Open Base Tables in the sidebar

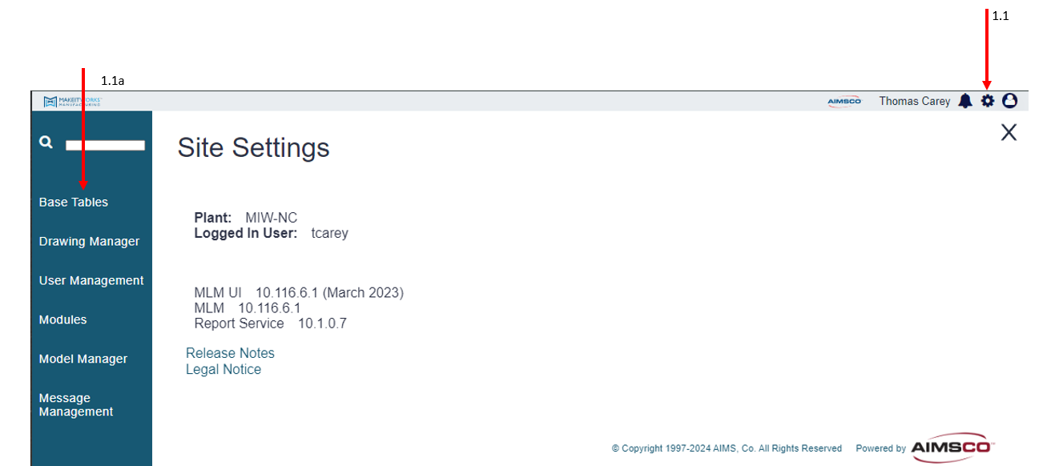(x=74, y=202)
